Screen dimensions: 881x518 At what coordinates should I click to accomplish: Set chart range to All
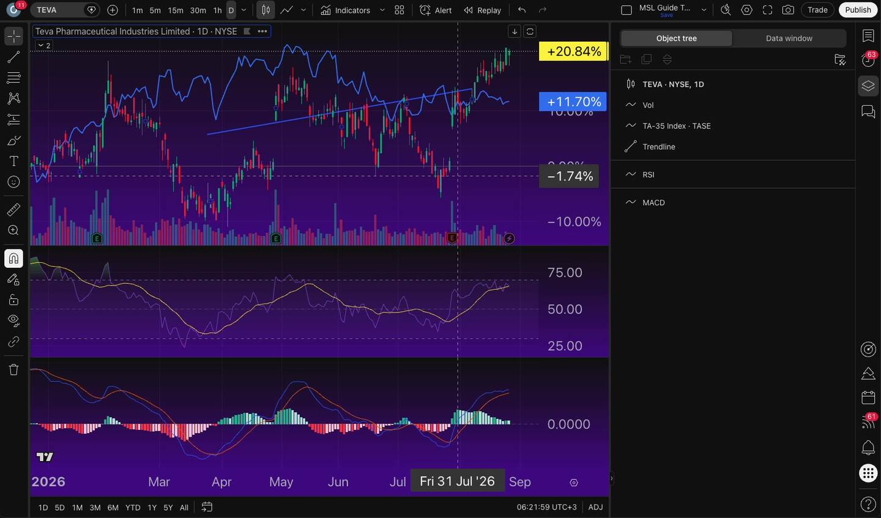click(184, 508)
